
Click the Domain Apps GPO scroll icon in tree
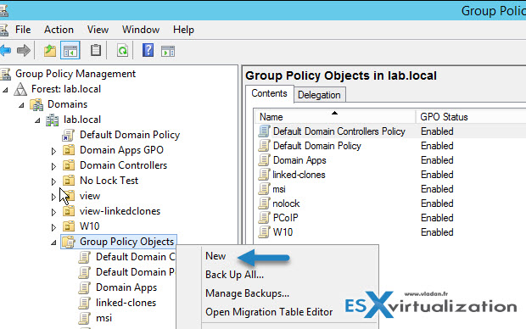coord(85,287)
